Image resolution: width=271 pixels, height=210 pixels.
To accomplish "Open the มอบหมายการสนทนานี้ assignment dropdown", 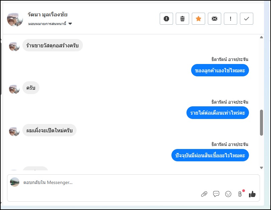I will tap(50, 24).
